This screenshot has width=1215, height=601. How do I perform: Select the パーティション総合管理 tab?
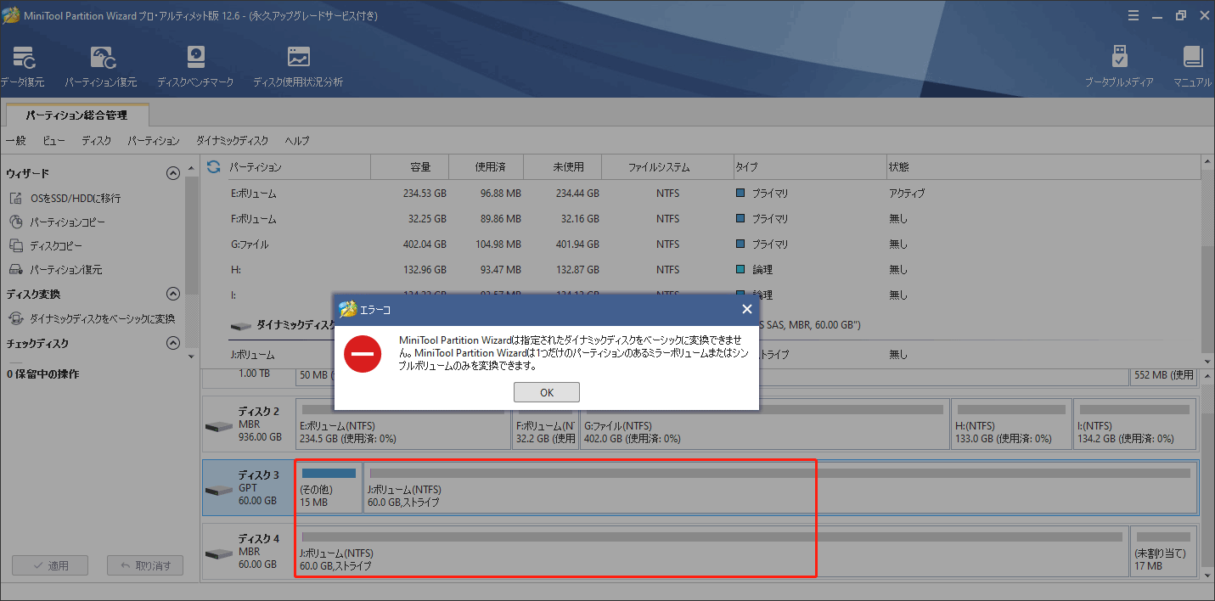click(x=76, y=114)
